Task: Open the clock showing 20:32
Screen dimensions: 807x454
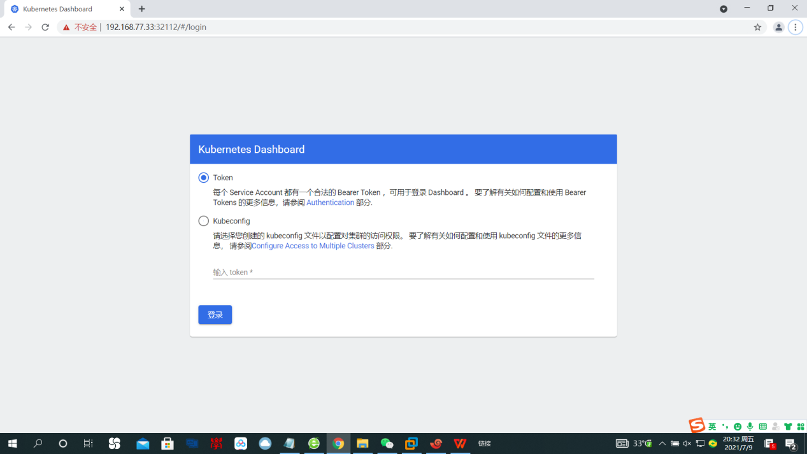Action: click(x=739, y=443)
